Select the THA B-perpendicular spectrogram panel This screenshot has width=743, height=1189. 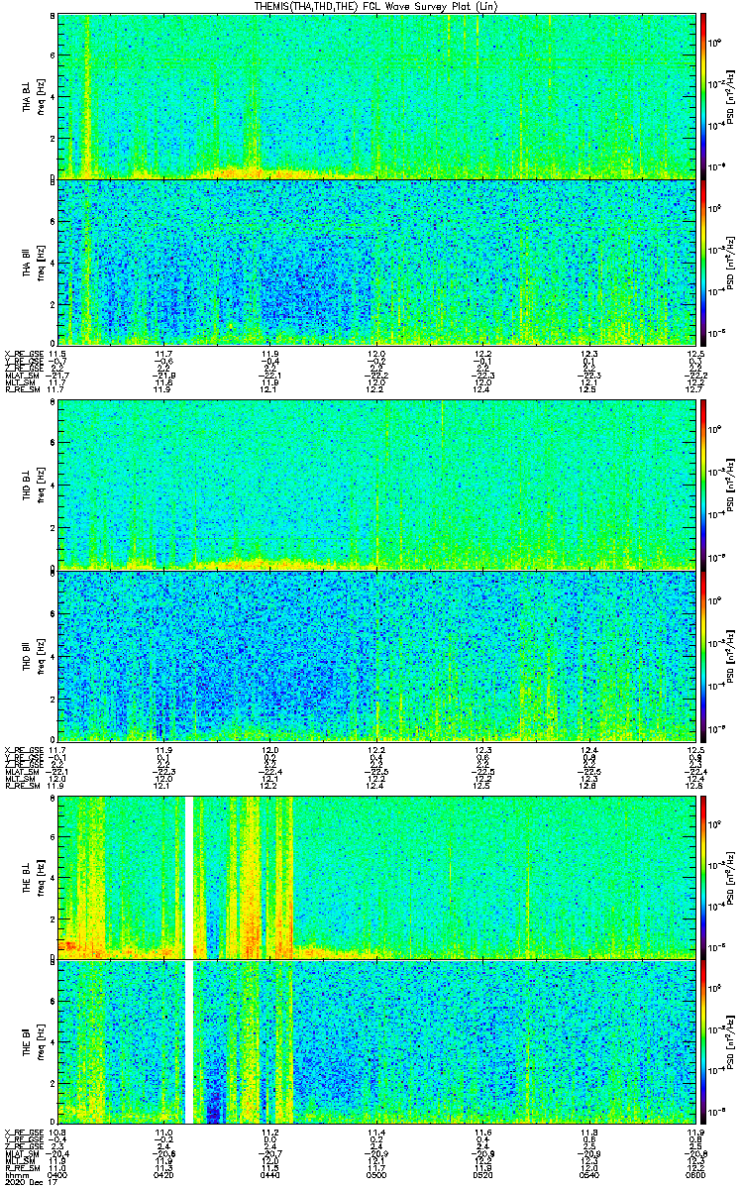click(x=378, y=95)
